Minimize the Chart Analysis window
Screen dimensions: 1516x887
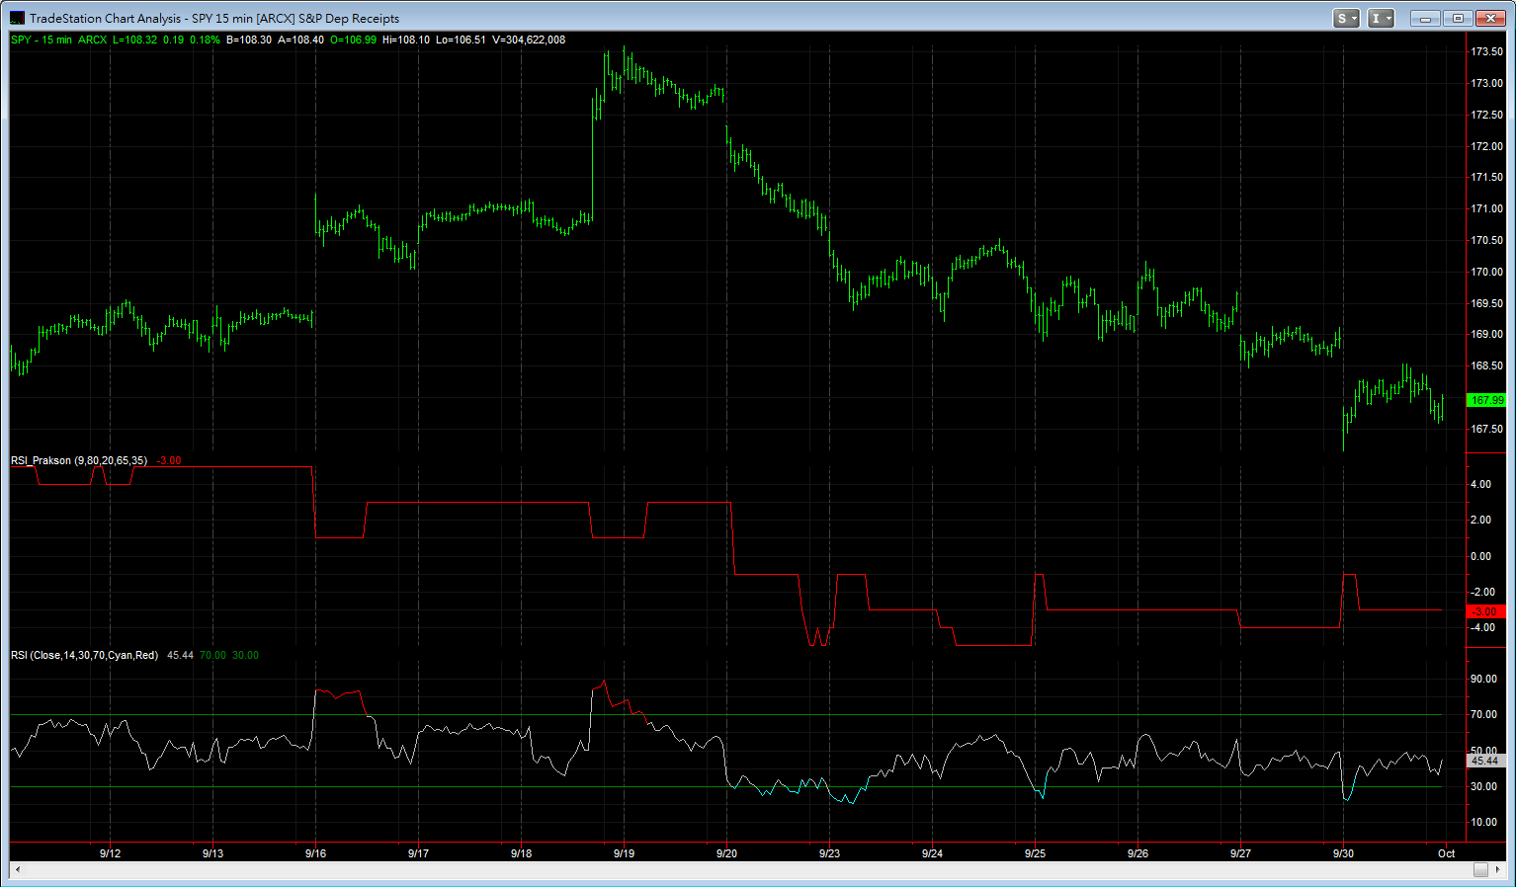point(1425,18)
